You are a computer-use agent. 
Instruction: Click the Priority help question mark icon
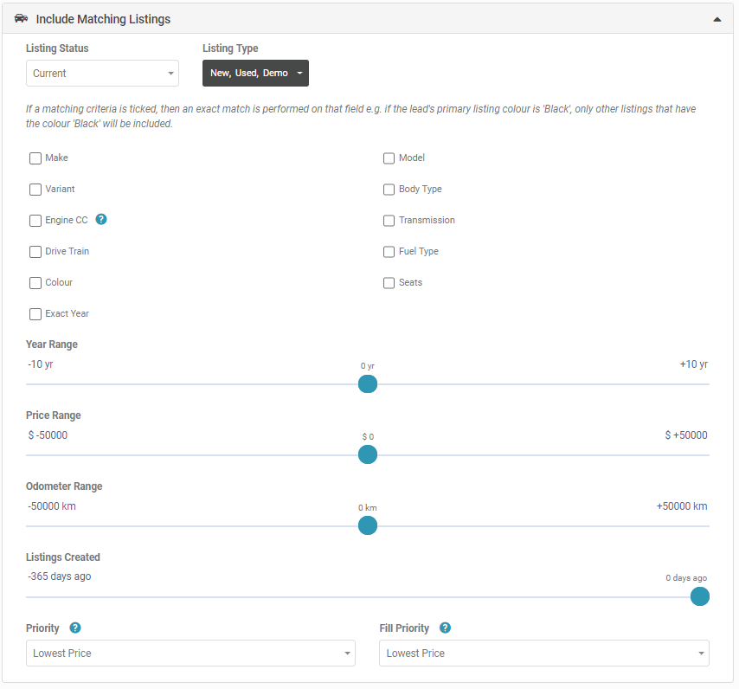click(75, 628)
